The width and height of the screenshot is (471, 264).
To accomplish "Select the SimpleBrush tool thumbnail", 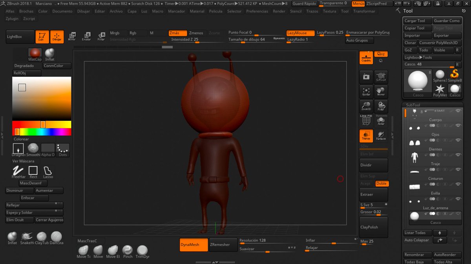I will pyautogui.click(x=455, y=75).
